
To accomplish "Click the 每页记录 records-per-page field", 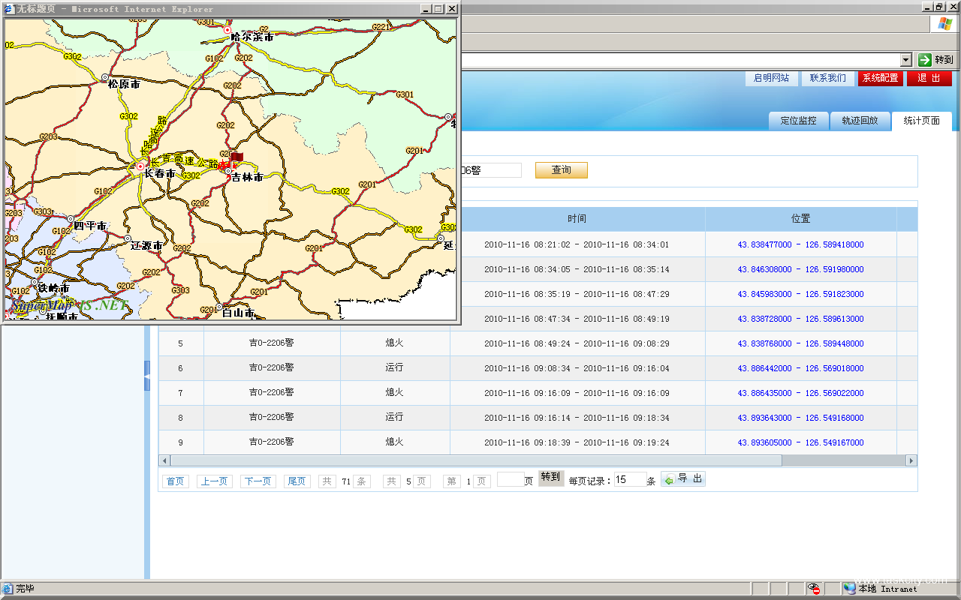I will pos(630,479).
